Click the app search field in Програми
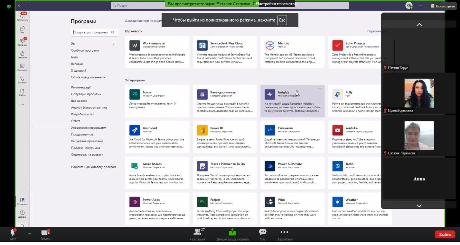Screen dimensions: 460x245 click(94, 32)
